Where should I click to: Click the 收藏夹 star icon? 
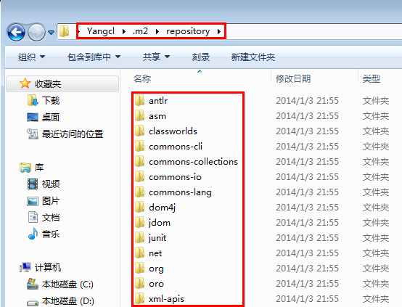click(25, 83)
